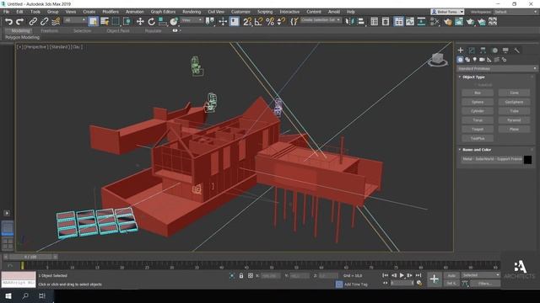The width and height of the screenshot is (540, 303).
Task: Click the Mirror tool icon
Action: click(x=349, y=22)
